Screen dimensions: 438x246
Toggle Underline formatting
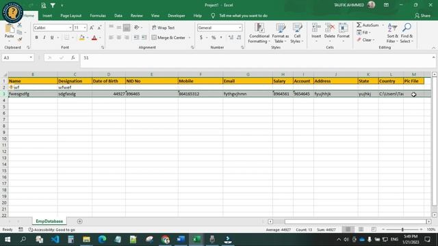[52, 38]
